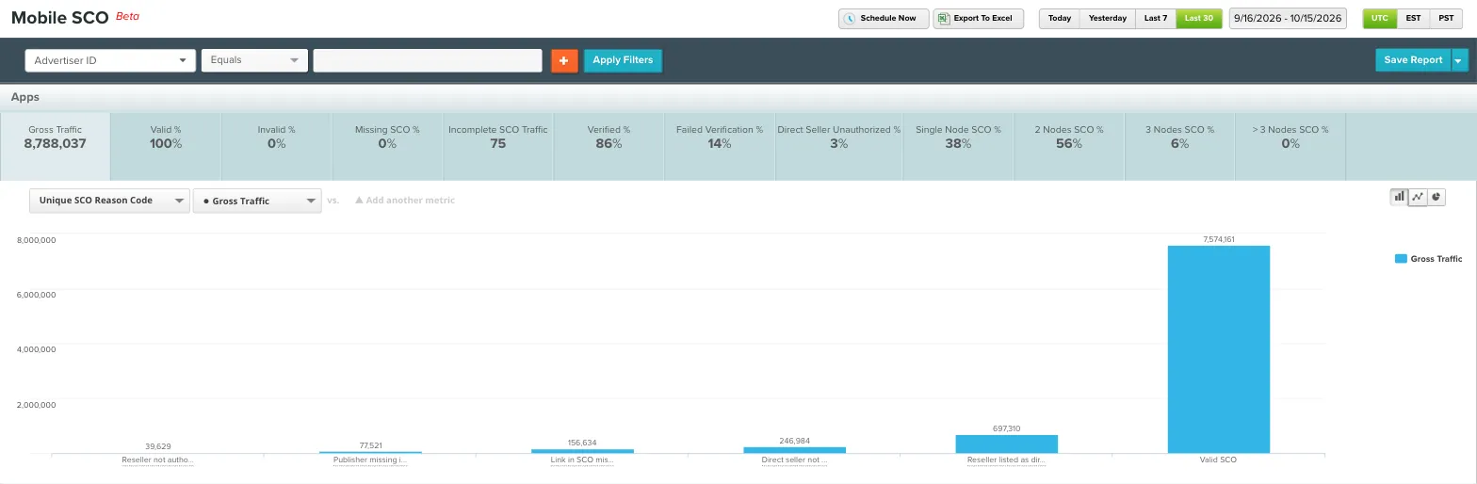Image resolution: width=1477 pixels, height=484 pixels.
Task: Select the UTC timezone
Action: tap(1380, 18)
